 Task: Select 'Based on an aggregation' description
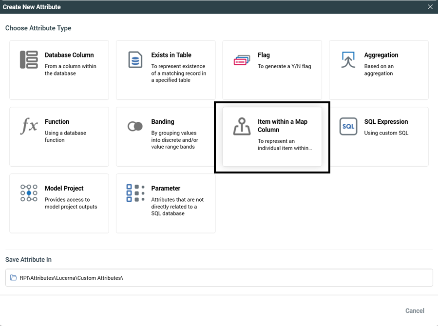[379, 70]
